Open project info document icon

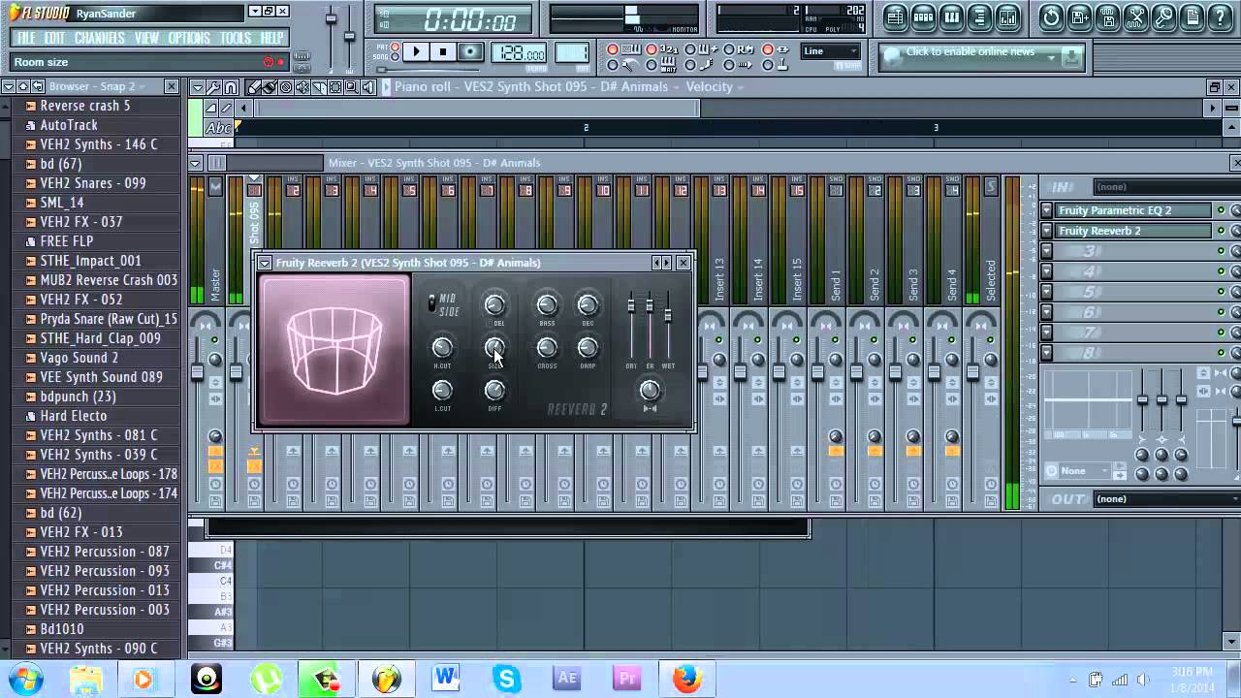(x=1192, y=16)
